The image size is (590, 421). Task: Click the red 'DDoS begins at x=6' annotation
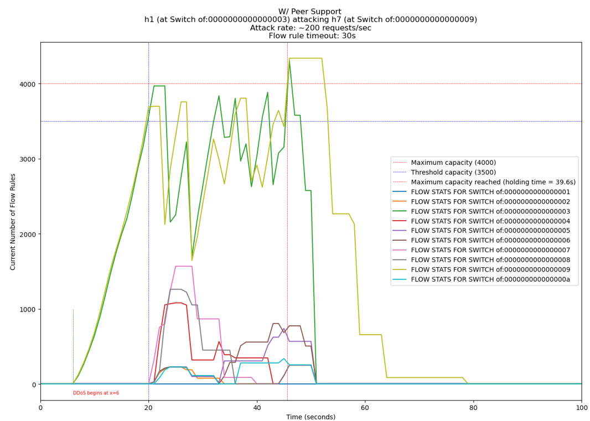coord(96,393)
